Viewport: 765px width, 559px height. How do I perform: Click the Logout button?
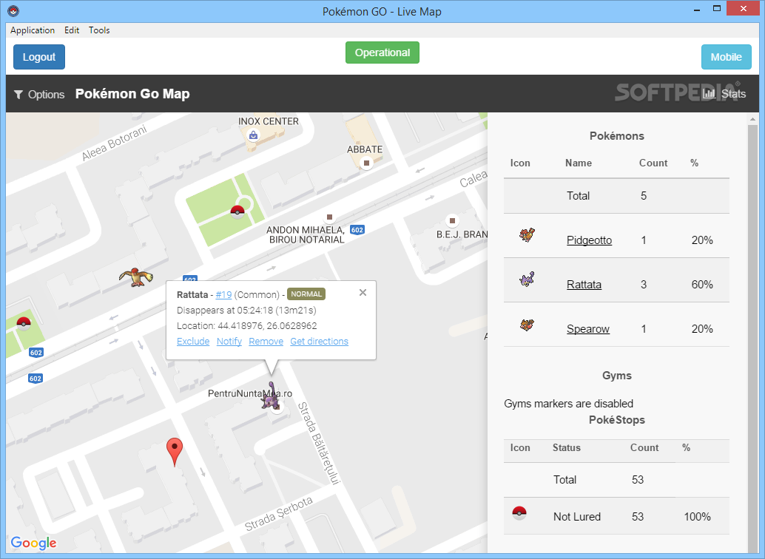tap(39, 57)
